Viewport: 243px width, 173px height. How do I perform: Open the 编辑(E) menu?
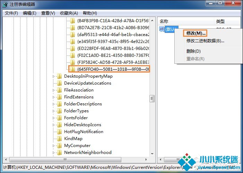pyautogui.click(x=29, y=13)
